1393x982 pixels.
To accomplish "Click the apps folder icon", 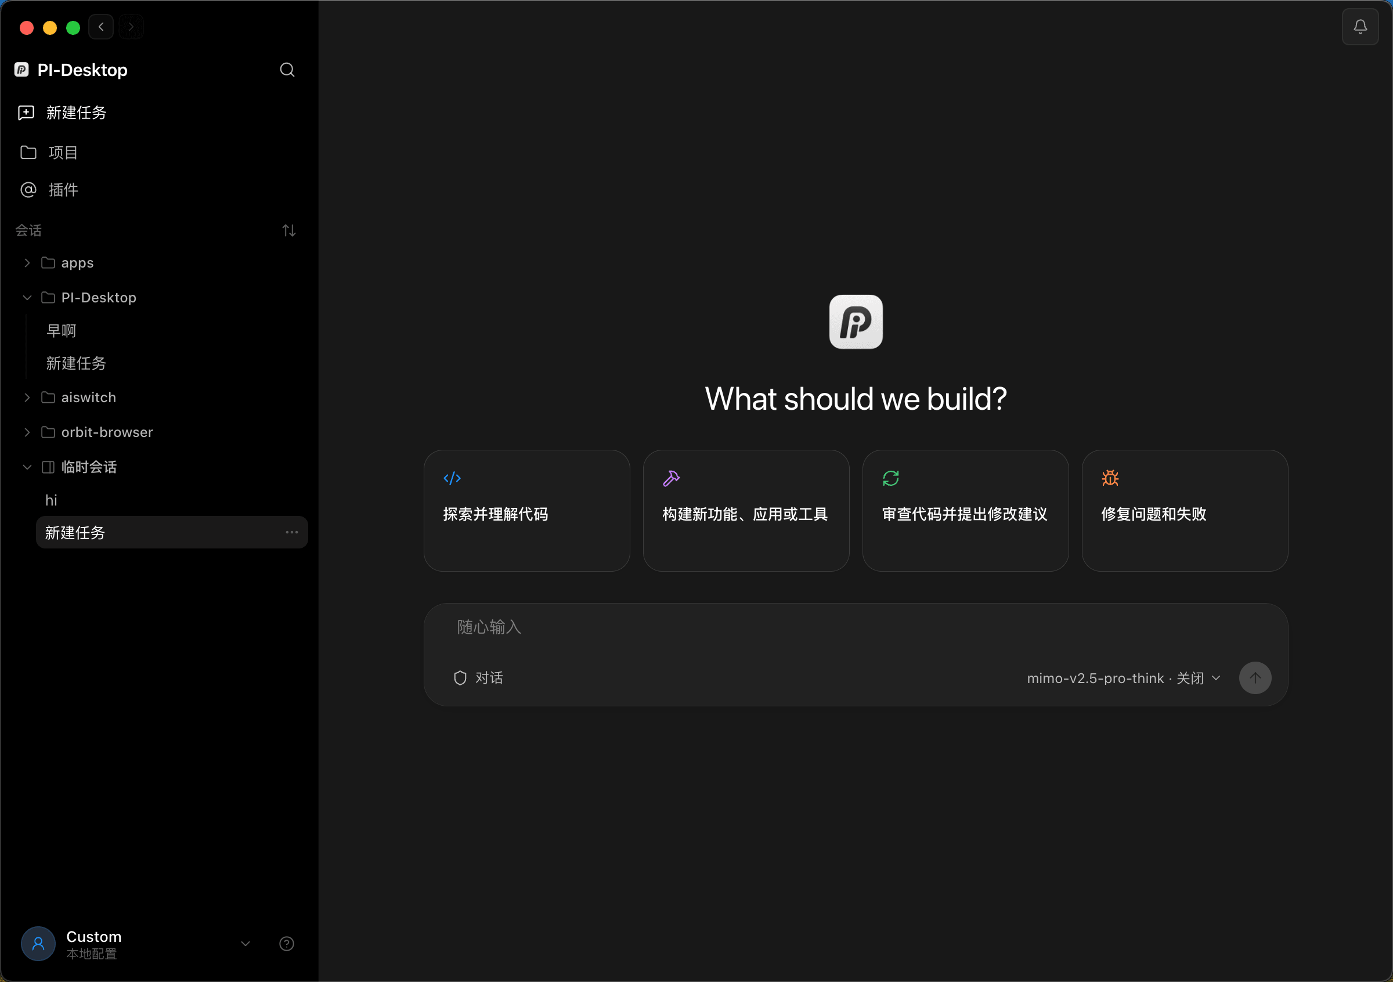I will [x=48, y=263].
